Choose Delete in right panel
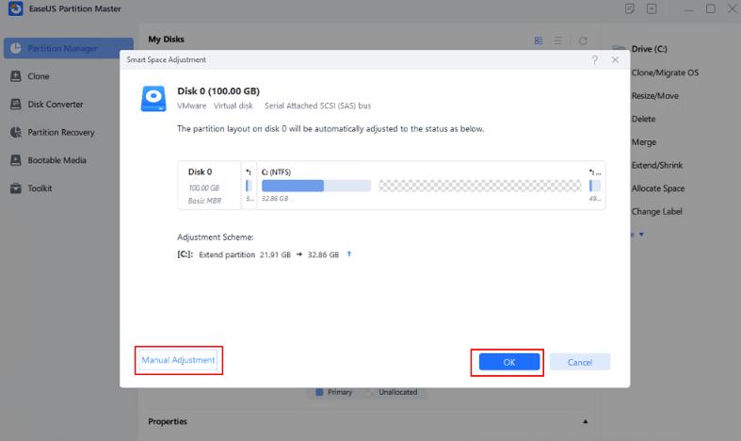This screenshot has height=441, width=741. tap(644, 119)
